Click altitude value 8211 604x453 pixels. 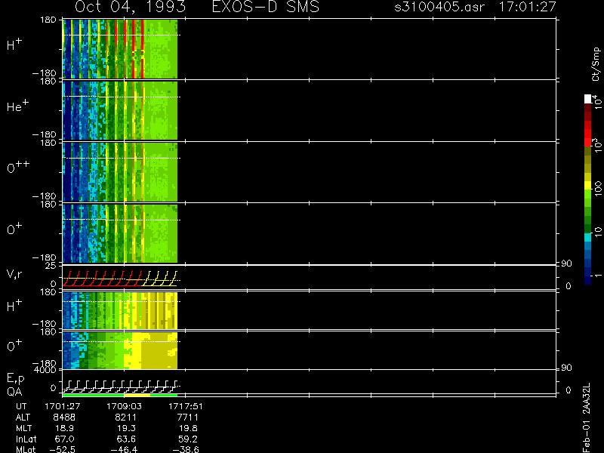(x=126, y=418)
